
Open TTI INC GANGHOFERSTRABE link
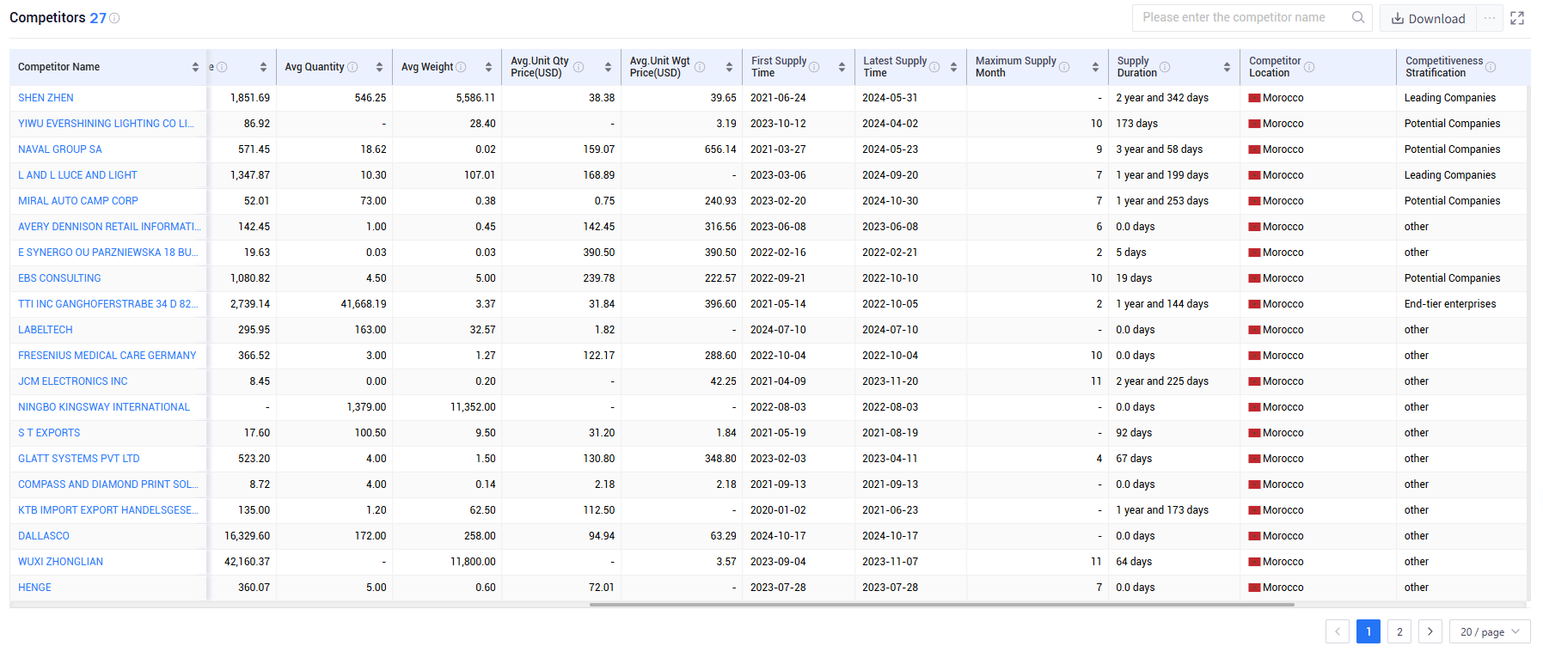click(x=108, y=304)
